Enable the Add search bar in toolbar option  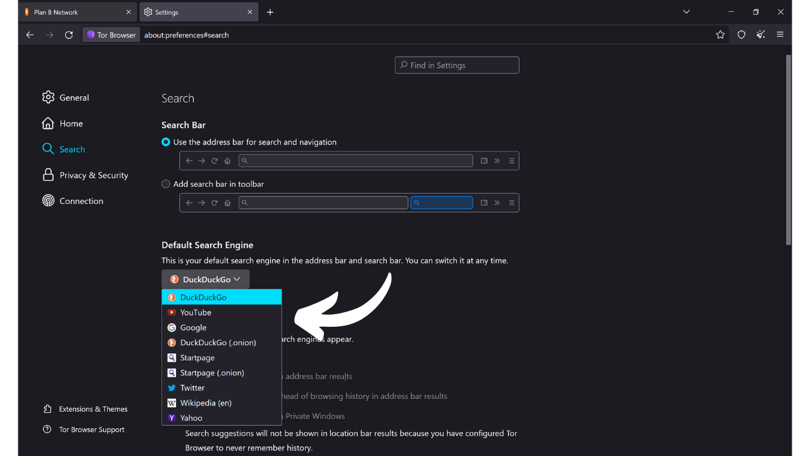pyautogui.click(x=165, y=184)
